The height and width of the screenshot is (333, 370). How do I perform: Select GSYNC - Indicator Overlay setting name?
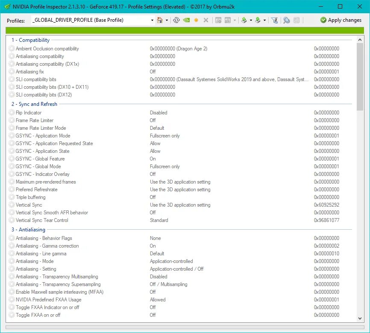42,174
